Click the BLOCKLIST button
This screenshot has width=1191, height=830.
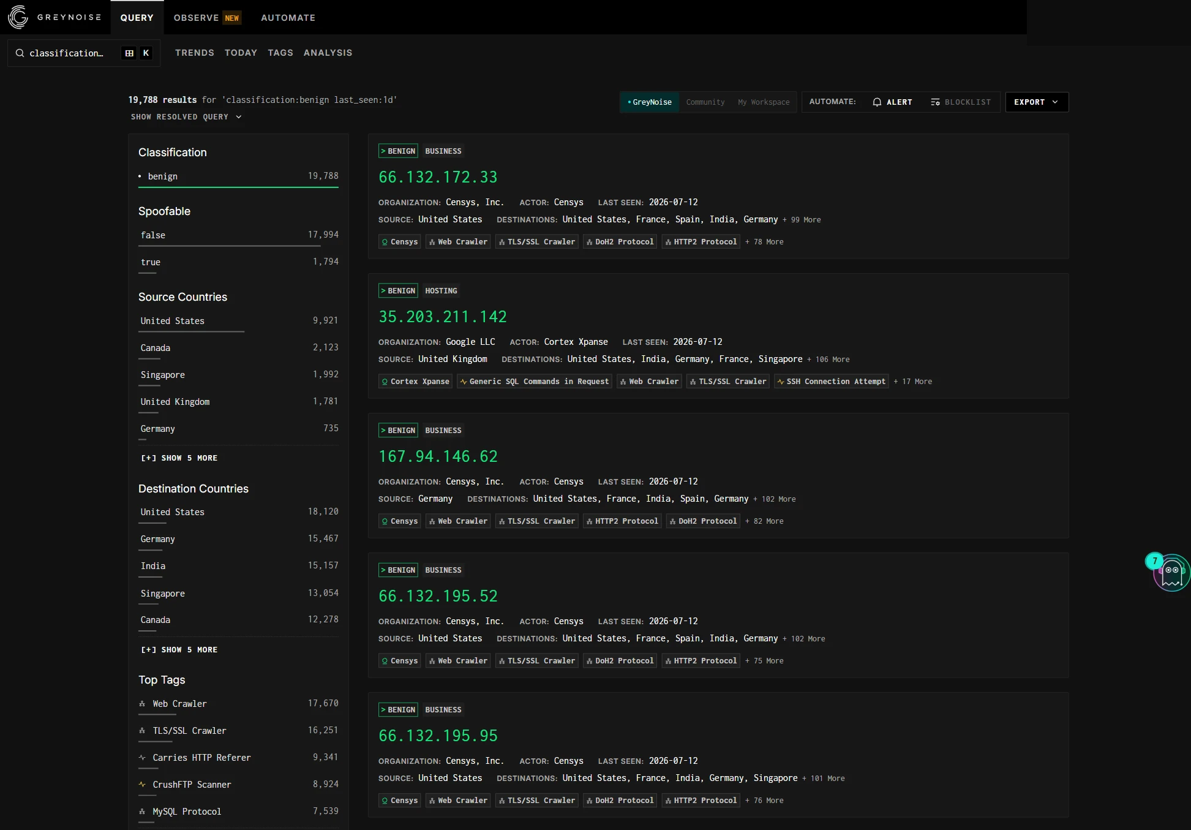click(961, 102)
